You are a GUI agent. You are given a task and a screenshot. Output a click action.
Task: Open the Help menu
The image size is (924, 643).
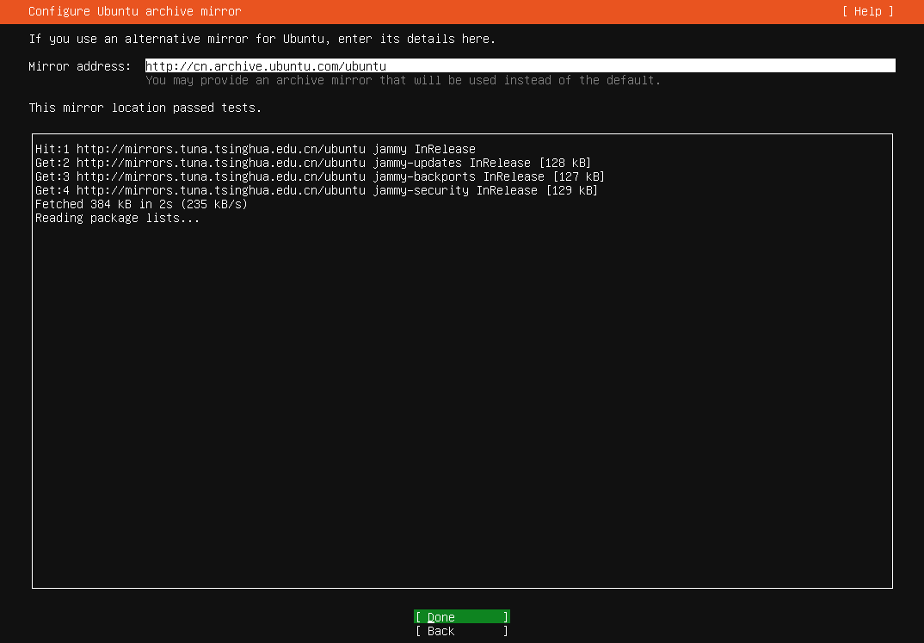point(867,11)
